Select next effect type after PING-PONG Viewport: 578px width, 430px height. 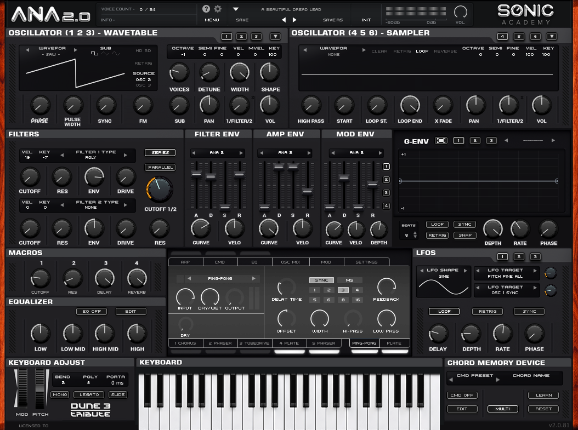click(x=253, y=279)
